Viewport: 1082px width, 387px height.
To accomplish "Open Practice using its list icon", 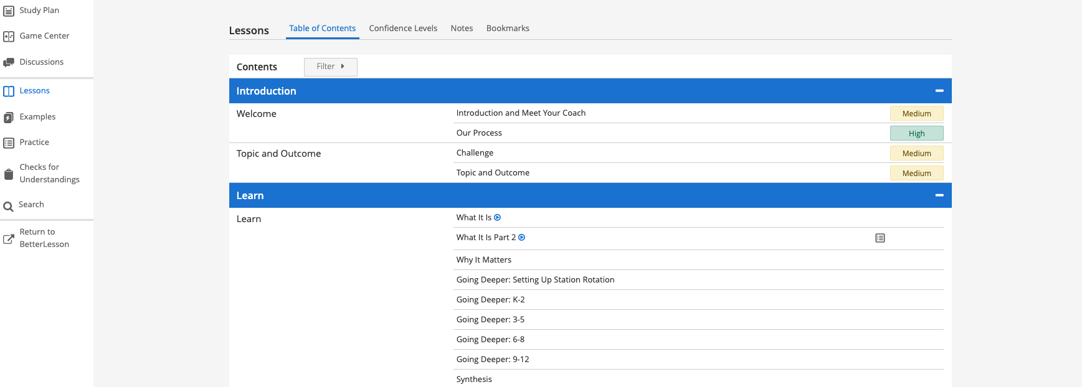I will click(9, 143).
